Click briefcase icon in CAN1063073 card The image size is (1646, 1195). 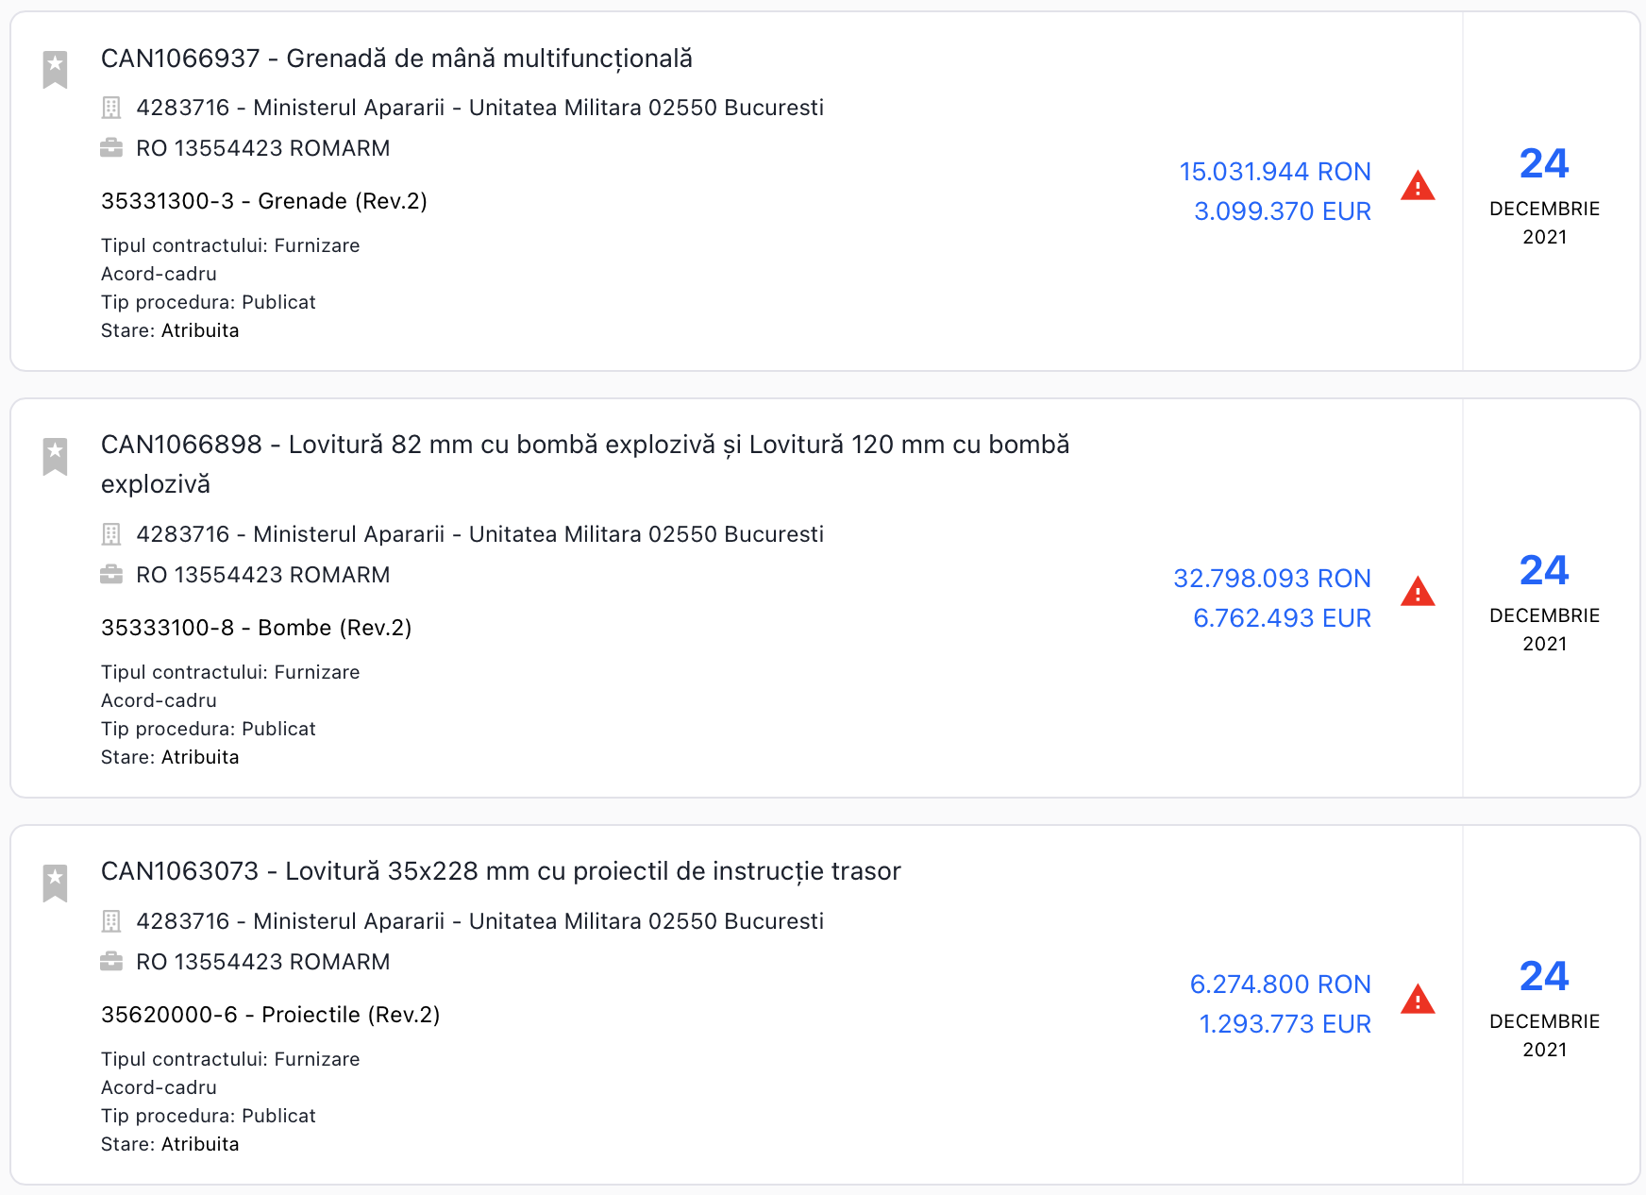coord(111,962)
